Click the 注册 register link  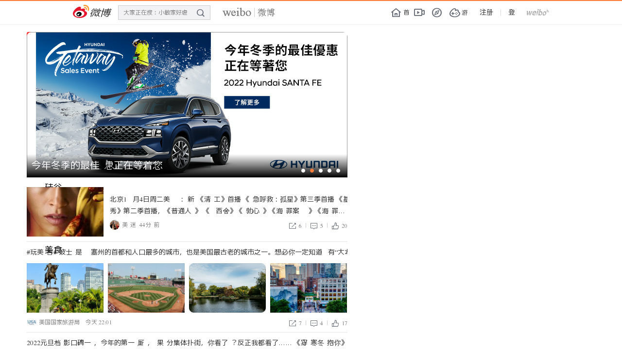click(x=486, y=13)
